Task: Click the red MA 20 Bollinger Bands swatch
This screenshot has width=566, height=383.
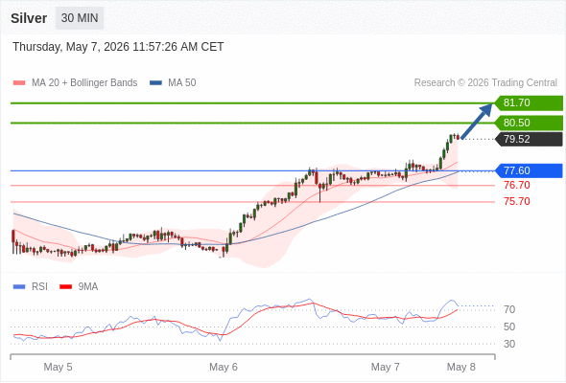Action: pyautogui.click(x=19, y=83)
